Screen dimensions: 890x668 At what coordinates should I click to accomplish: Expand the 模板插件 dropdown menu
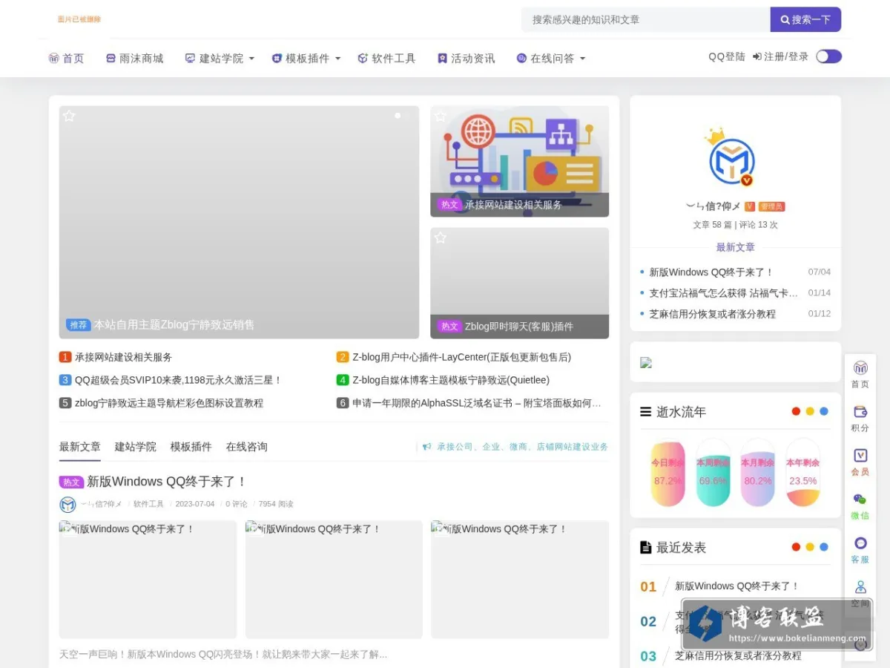(x=337, y=58)
